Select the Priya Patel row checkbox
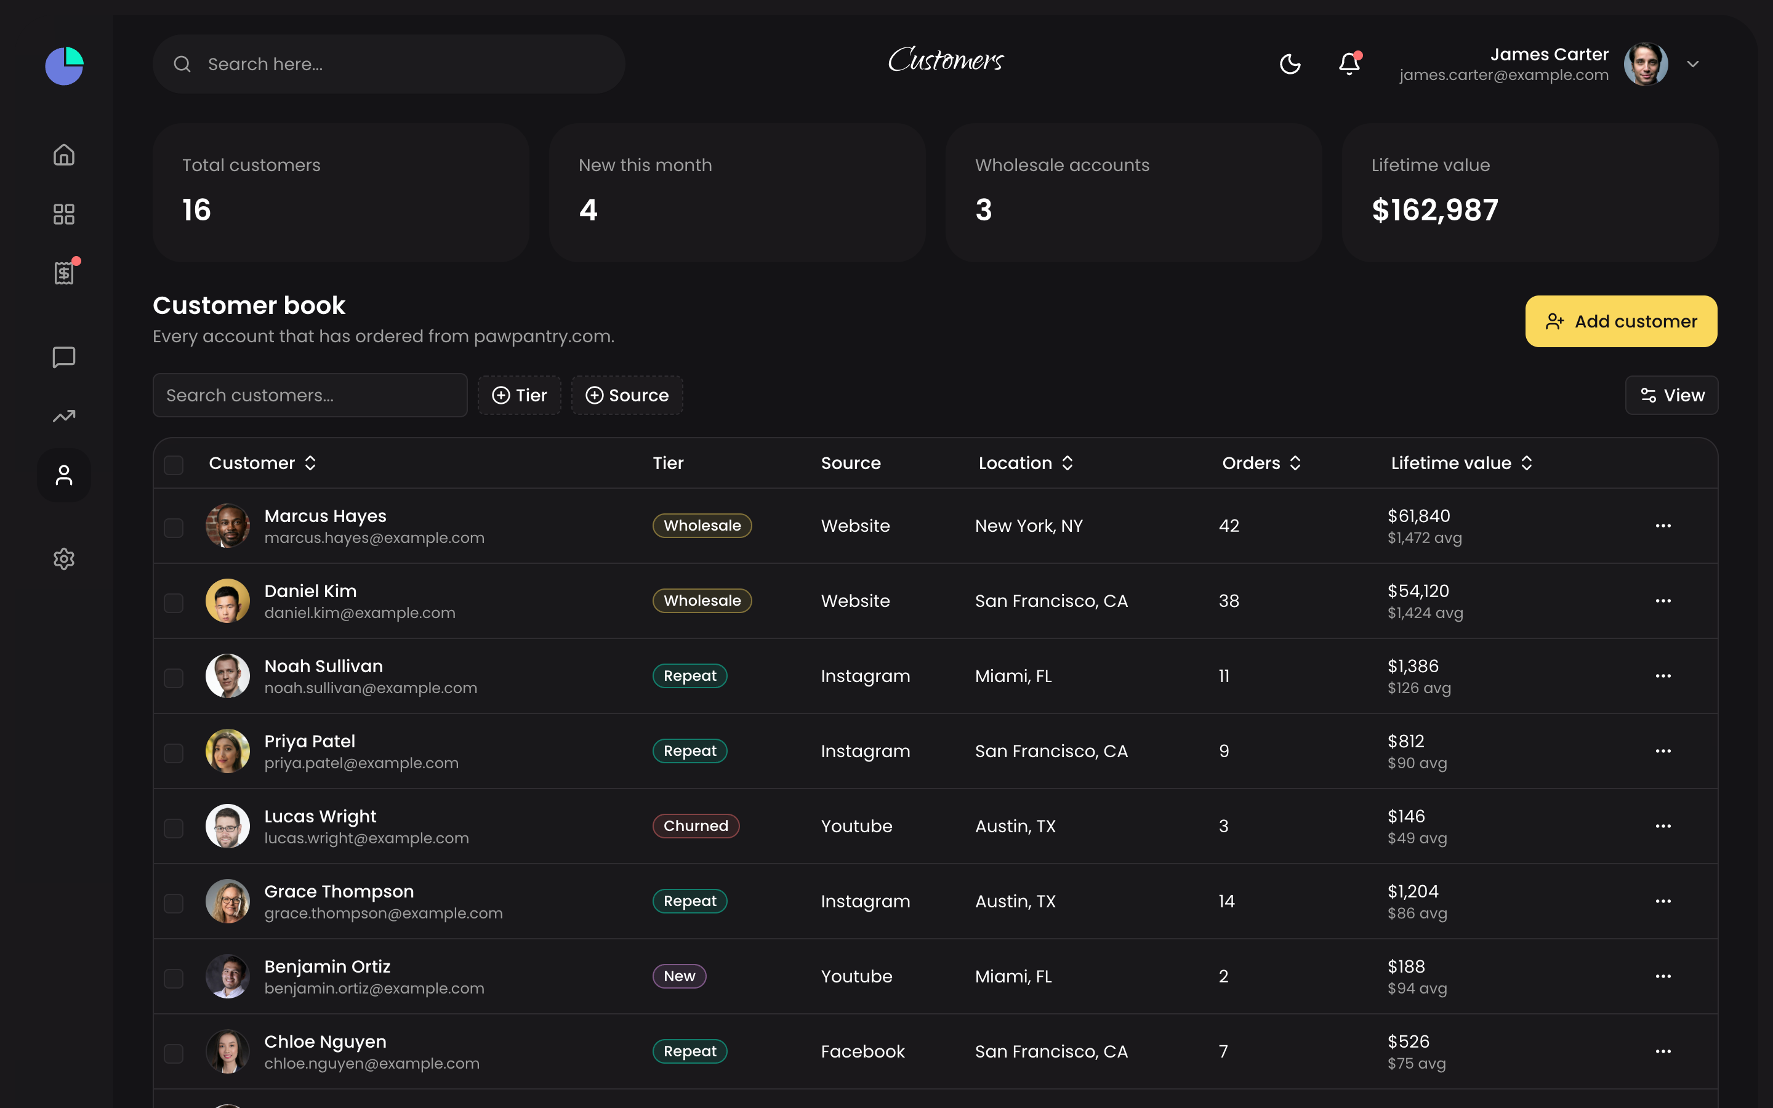Viewport: 1773px width, 1108px height. click(174, 753)
